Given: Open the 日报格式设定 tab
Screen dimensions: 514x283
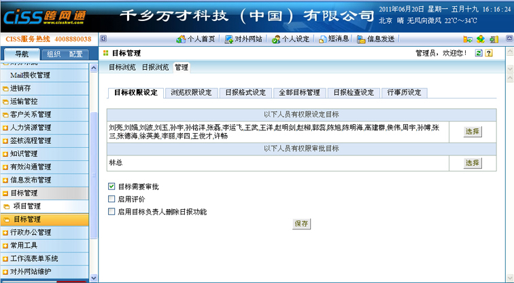Looking at the screenshot, I should [245, 93].
